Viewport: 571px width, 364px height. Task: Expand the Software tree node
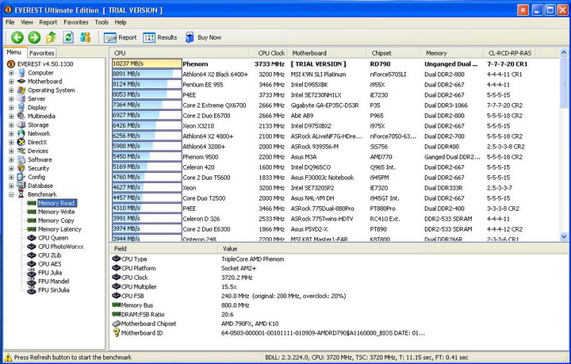click(x=11, y=160)
